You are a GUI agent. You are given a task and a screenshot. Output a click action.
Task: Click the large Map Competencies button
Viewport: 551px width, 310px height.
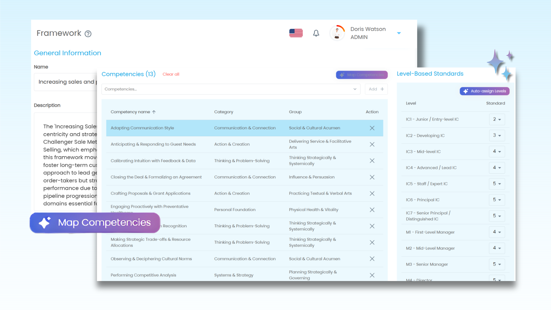(x=95, y=222)
